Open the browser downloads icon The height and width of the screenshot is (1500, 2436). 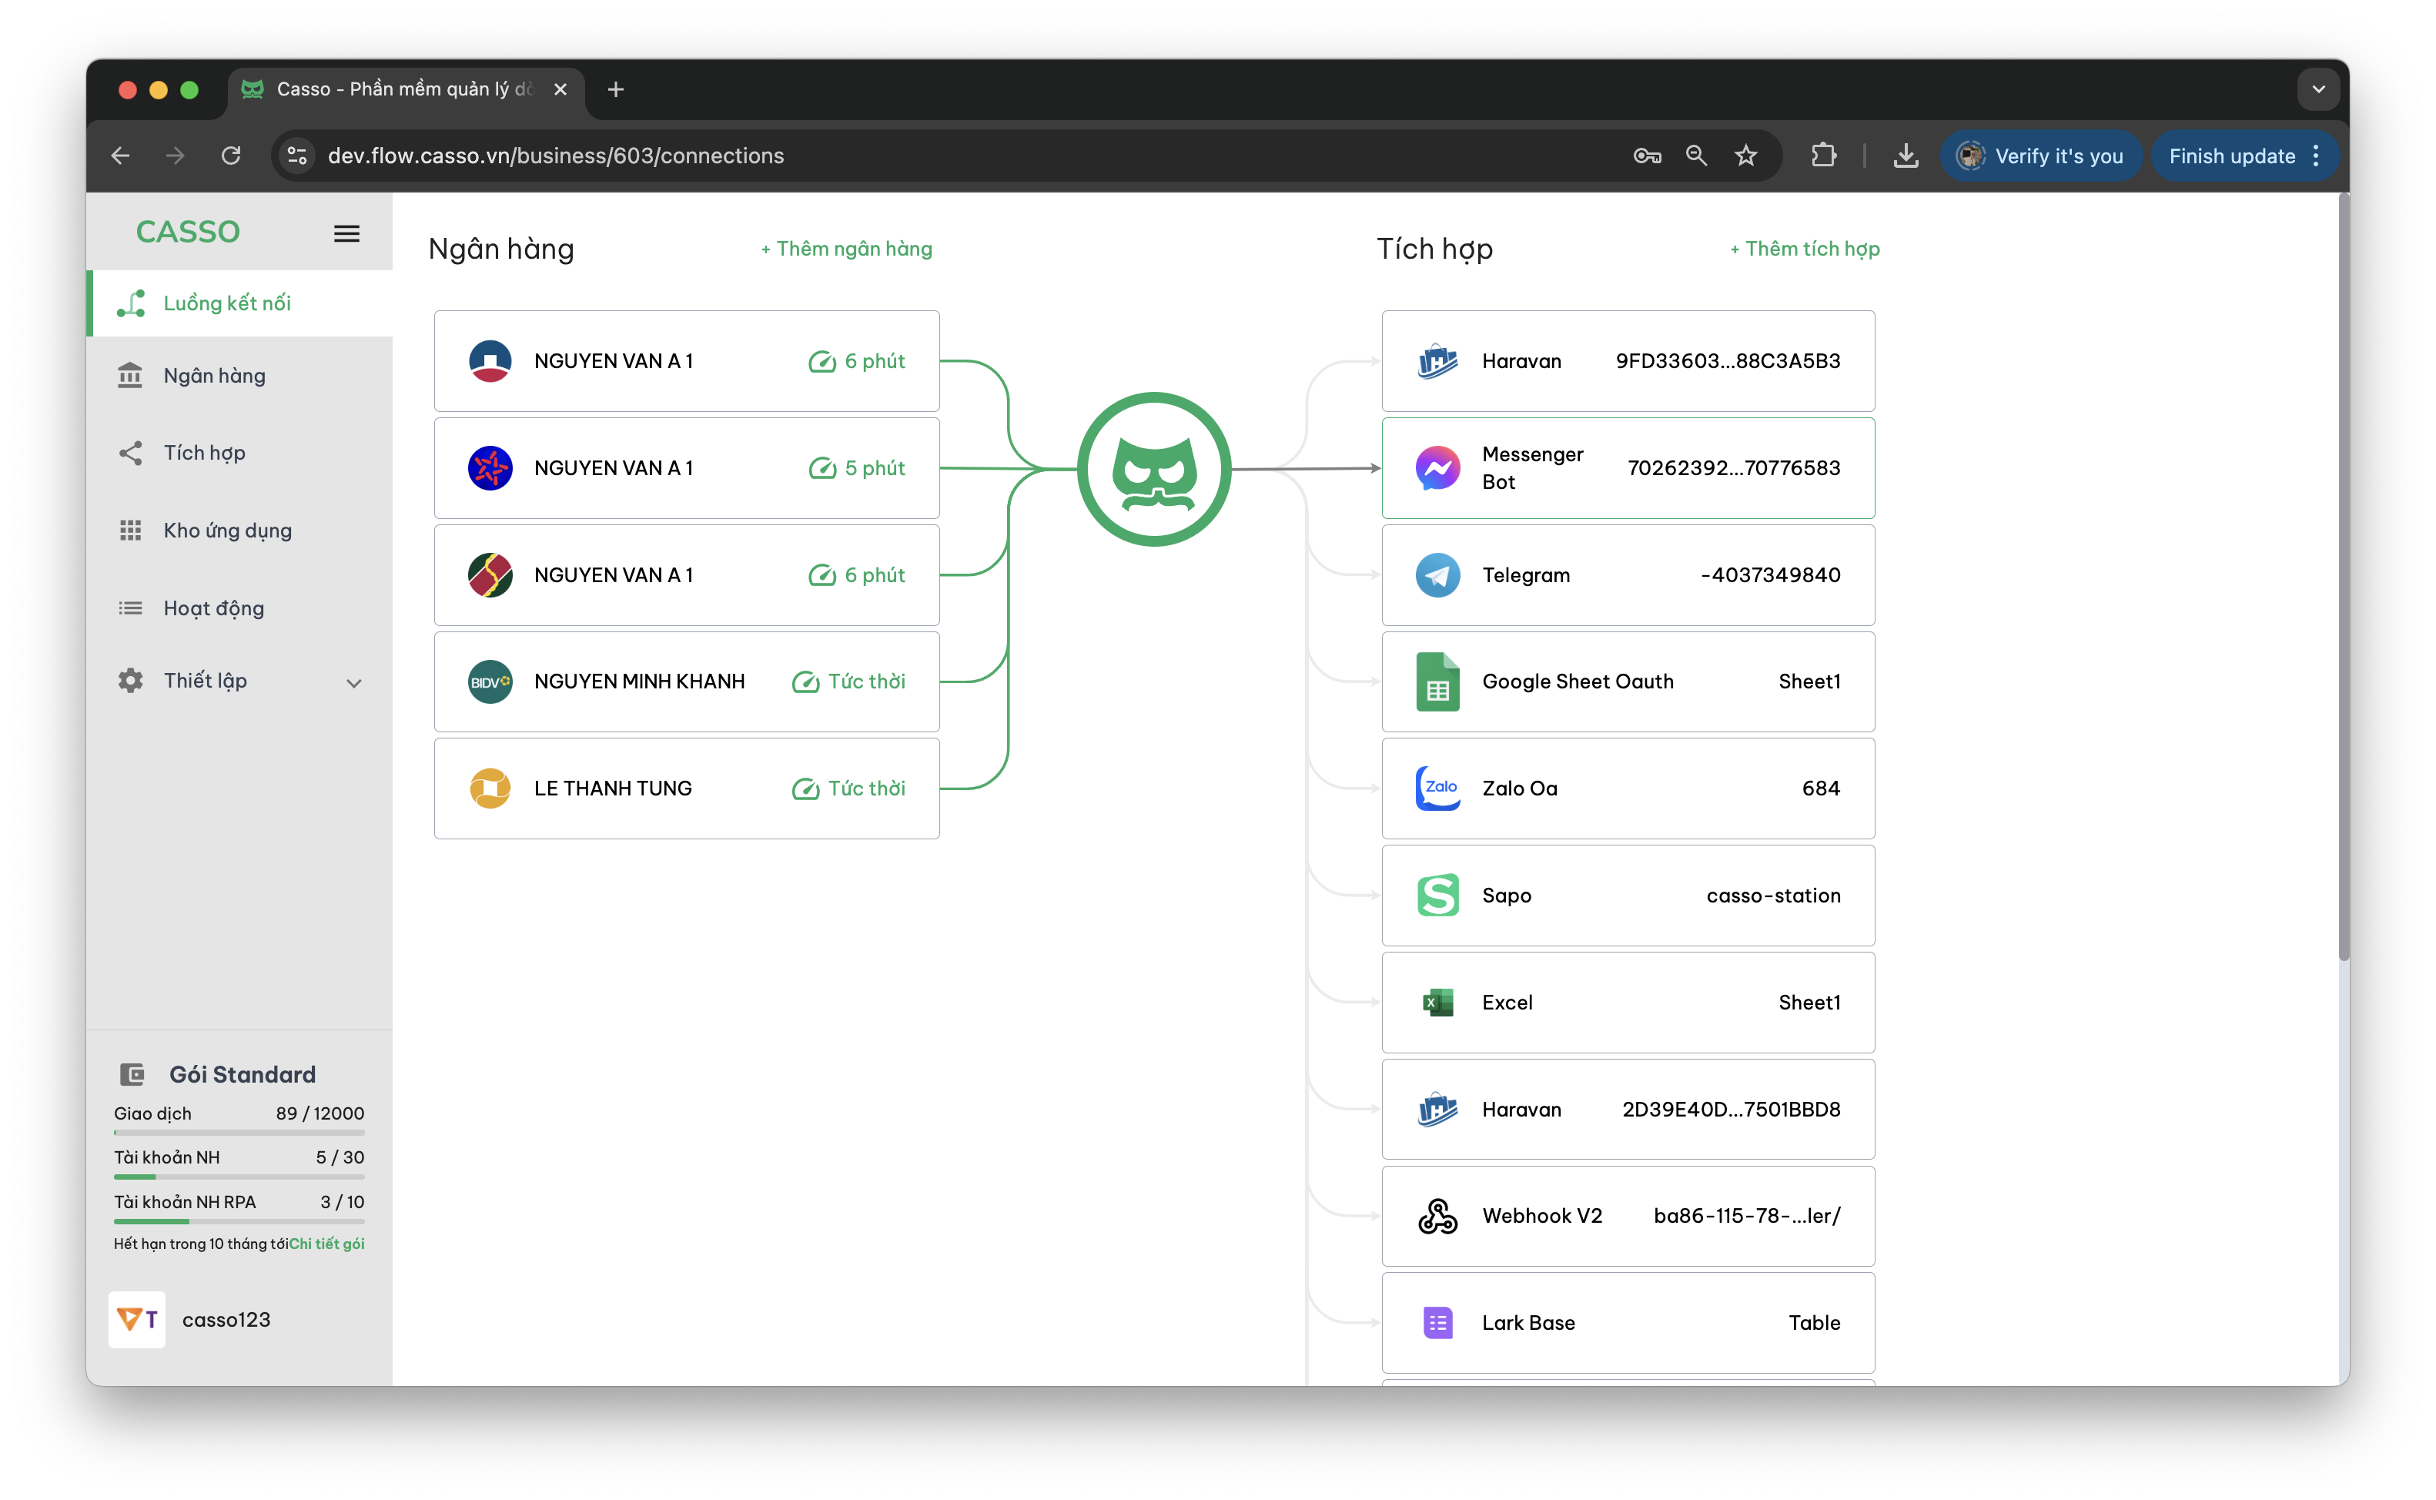(x=1906, y=156)
